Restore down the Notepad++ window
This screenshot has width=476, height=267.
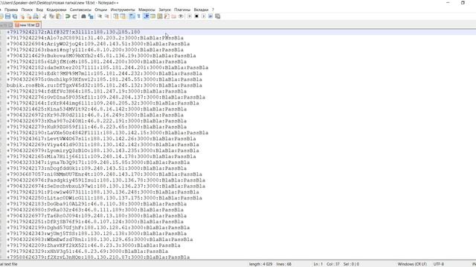[x=463, y=3]
